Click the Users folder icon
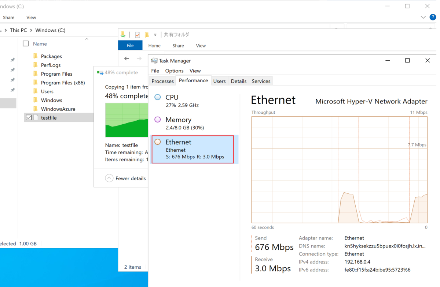440x287 pixels. 36,91
